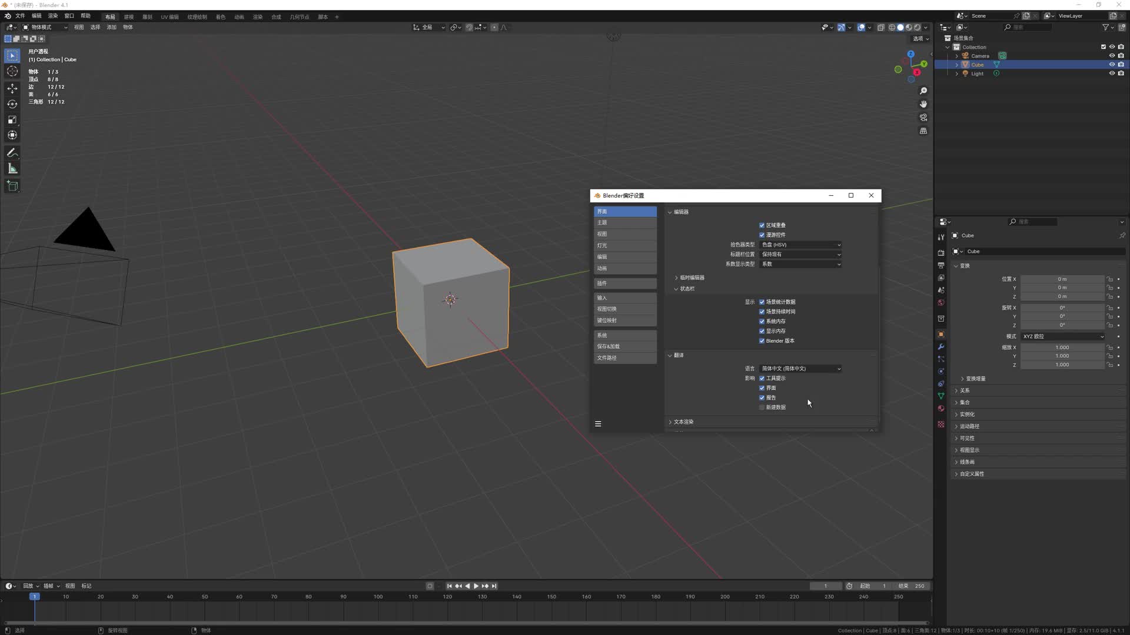Viewport: 1130px width, 635px height.
Task: Open the Render properties tab
Action: (940, 252)
